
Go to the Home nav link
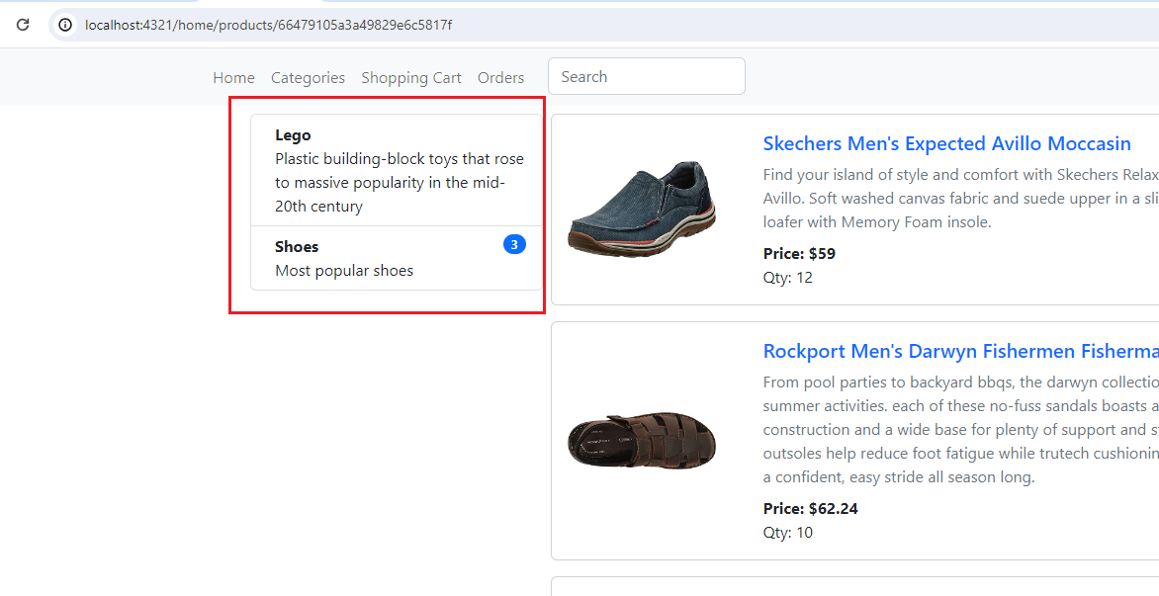[233, 77]
